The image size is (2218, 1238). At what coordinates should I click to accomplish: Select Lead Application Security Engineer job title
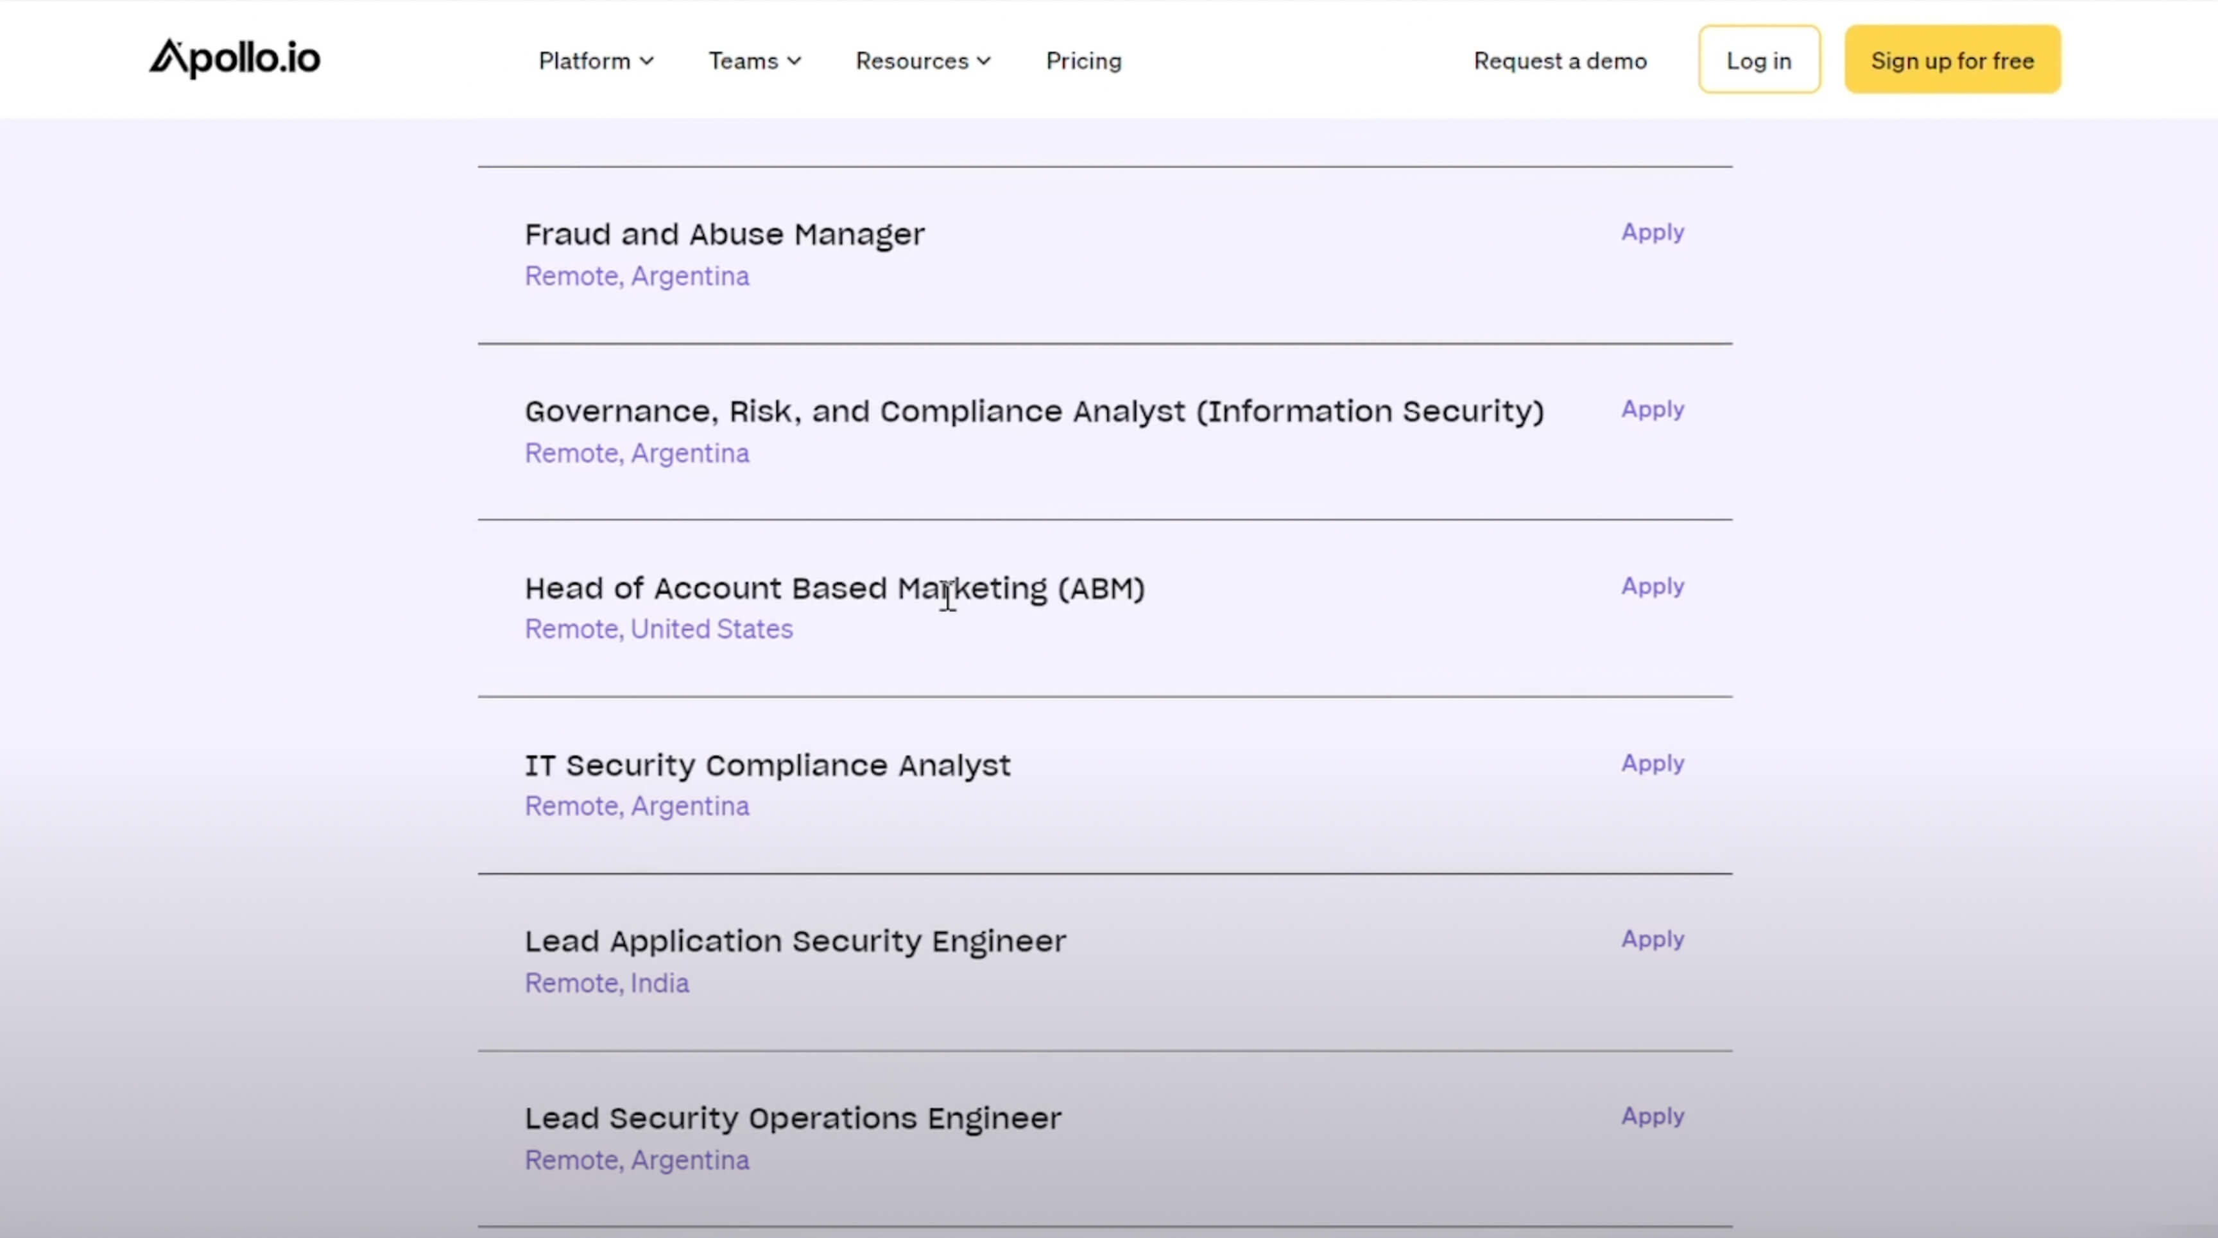tap(795, 942)
